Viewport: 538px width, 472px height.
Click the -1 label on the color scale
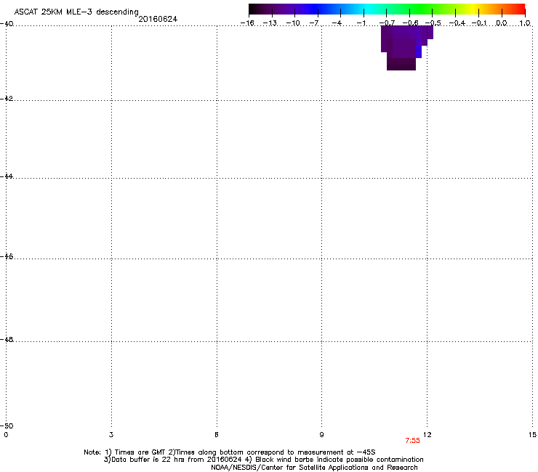(x=361, y=23)
